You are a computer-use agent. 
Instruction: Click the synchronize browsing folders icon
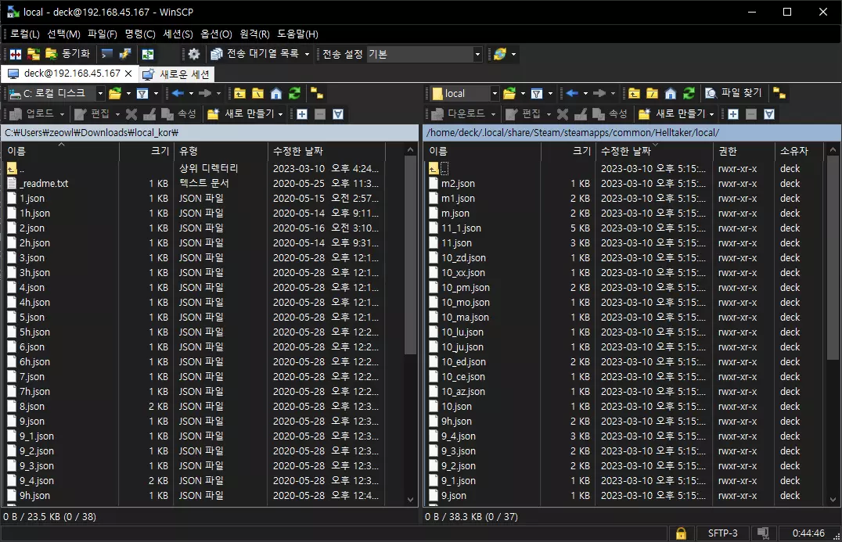point(34,54)
